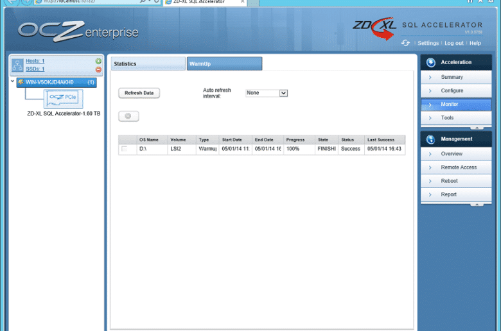
Task: Click the Start Date column header
Action: pos(236,140)
